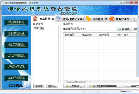Click the 商品编号/货号/名称 search field
This screenshot has width=139, height=94.
pos(102,29)
